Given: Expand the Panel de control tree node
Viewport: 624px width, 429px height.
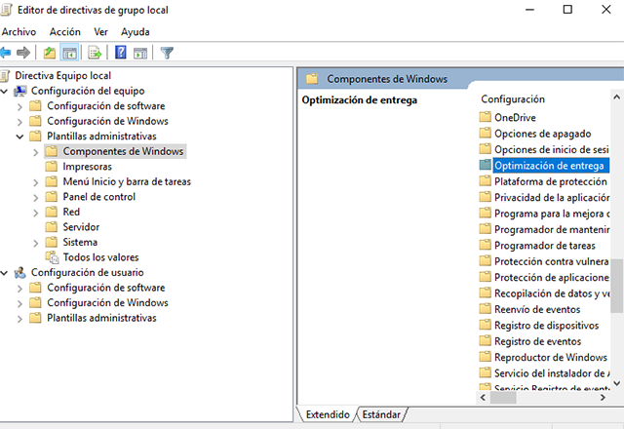Looking at the screenshot, I should click(36, 197).
